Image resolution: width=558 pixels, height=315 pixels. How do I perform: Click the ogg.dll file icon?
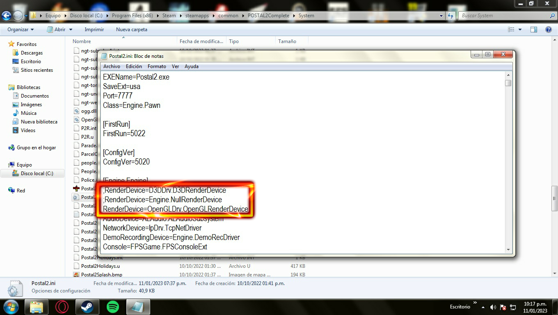click(x=76, y=111)
